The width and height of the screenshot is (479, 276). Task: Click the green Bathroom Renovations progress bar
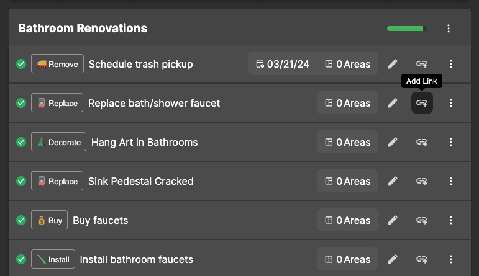[x=406, y=29]
